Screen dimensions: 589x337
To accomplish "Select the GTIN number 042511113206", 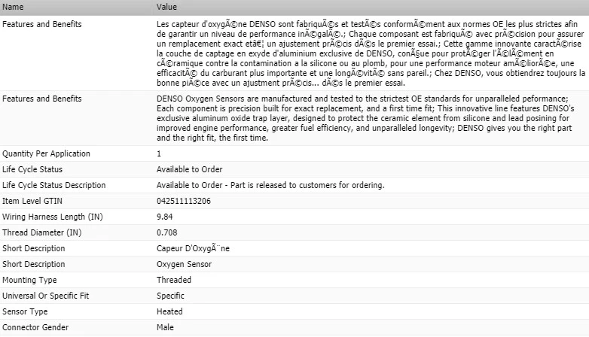I will pos(184,201).
